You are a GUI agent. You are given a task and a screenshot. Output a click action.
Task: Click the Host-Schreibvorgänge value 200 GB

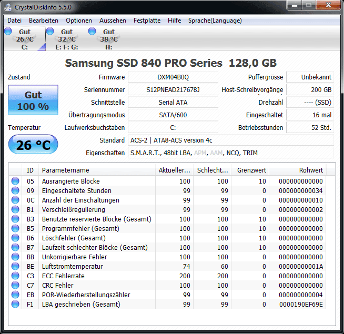(310, 90)
